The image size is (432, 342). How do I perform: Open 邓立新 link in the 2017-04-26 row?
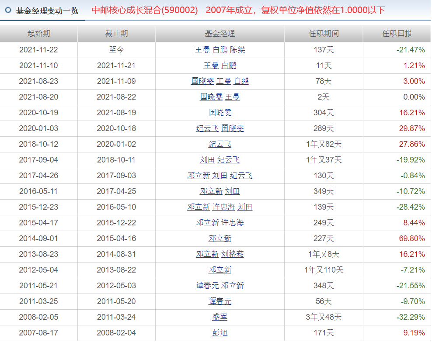pos(199,176)
